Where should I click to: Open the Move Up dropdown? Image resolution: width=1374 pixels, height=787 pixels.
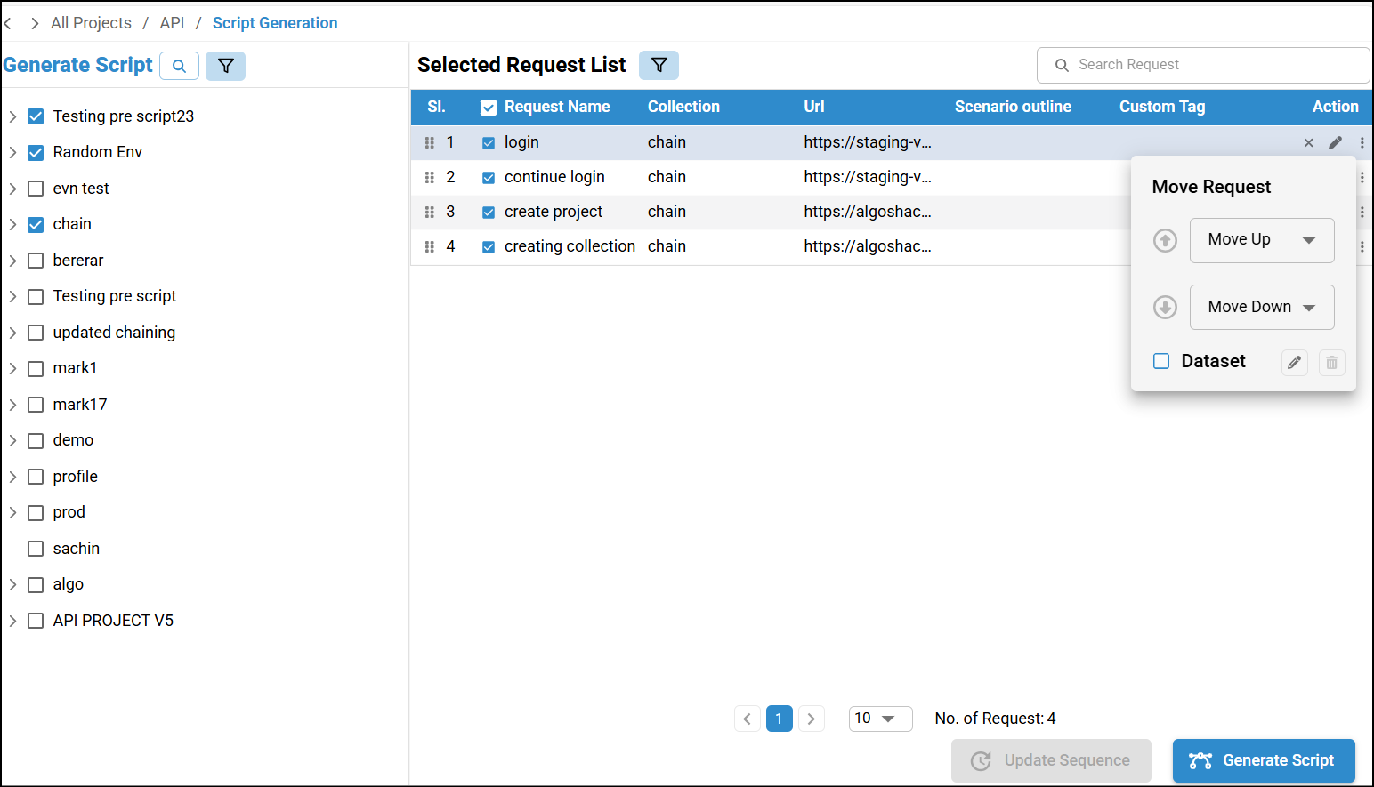click(x=1262, y=240)
